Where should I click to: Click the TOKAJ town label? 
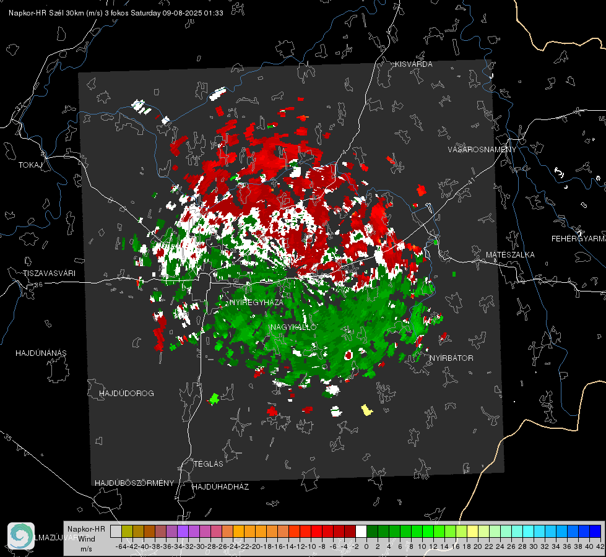[30, 165]
